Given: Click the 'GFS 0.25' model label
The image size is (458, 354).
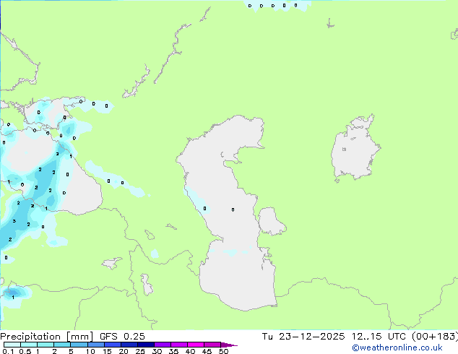Looking at the screenshot, I should point(122,337).
